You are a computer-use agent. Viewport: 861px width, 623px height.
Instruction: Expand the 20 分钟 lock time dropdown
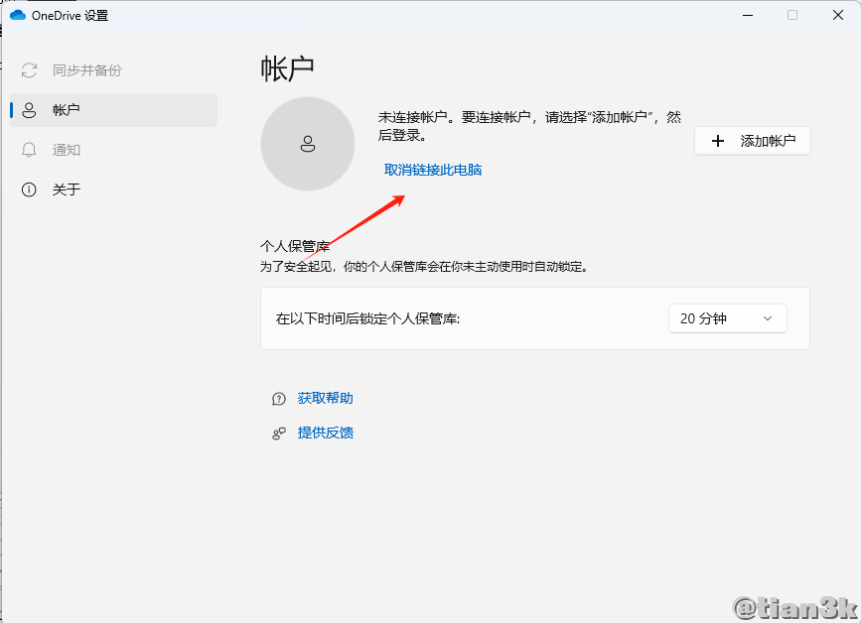point(728,318)
